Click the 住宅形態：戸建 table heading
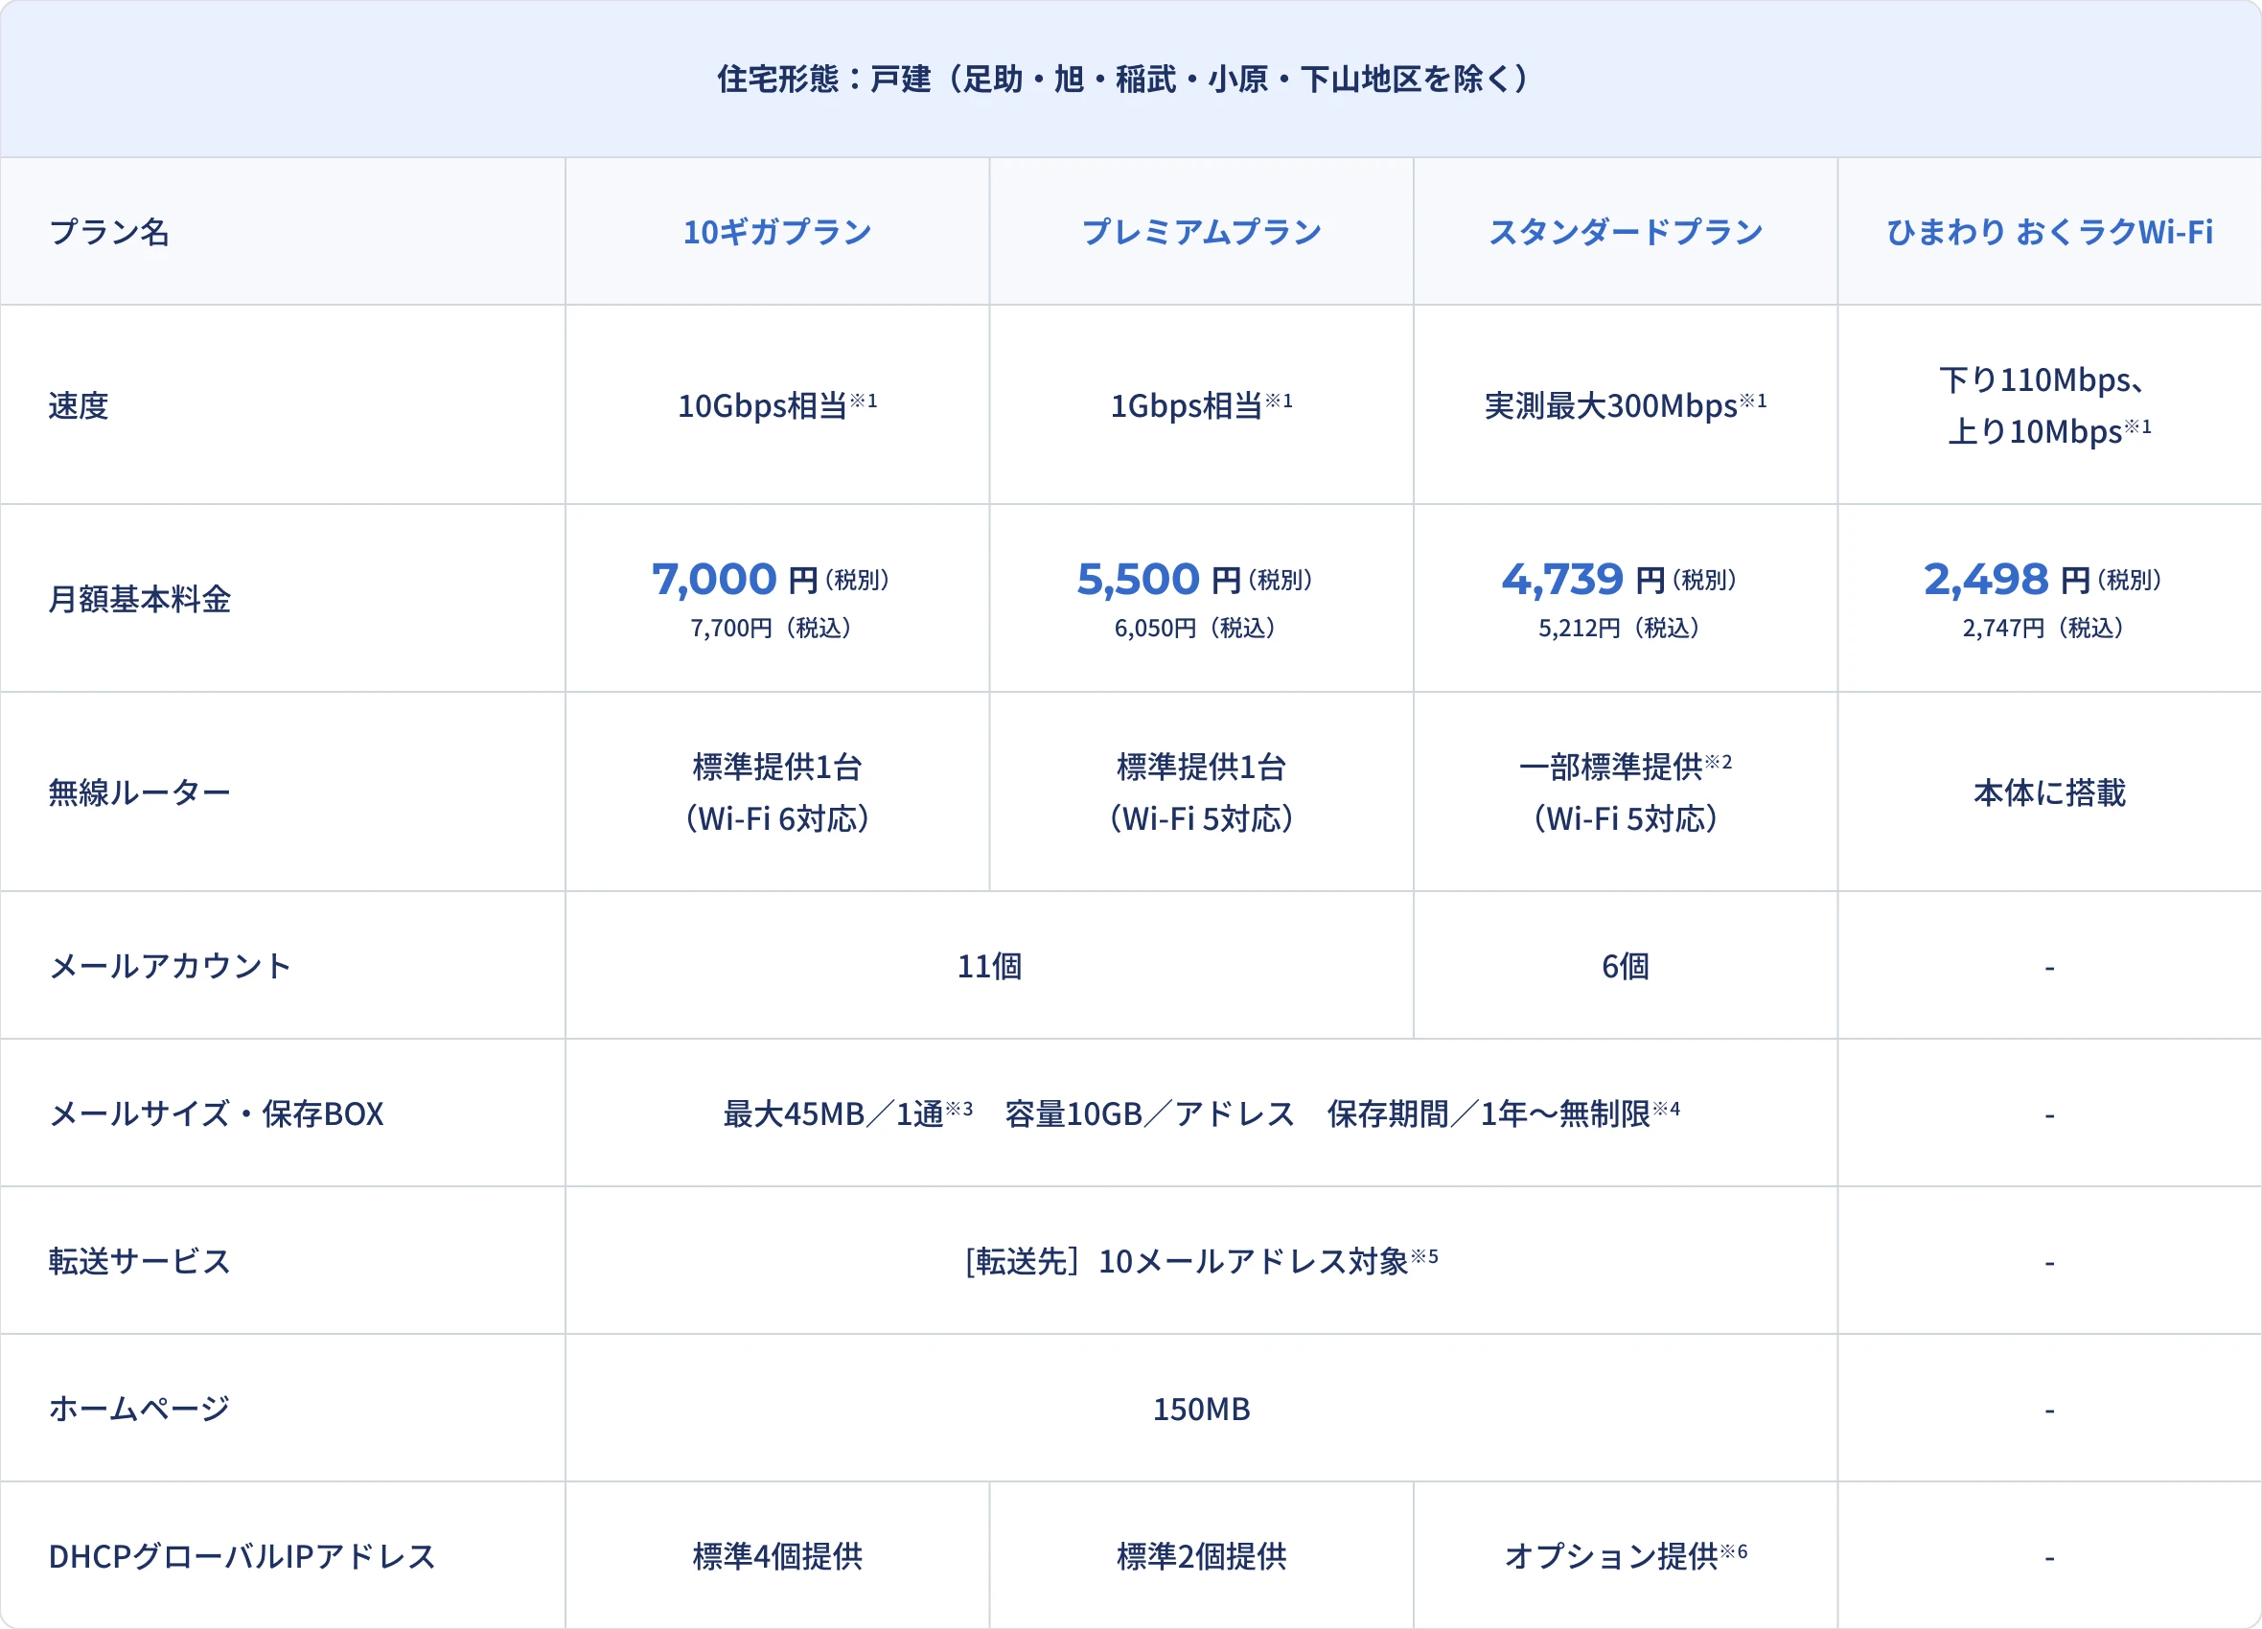 pos(1122,79)
